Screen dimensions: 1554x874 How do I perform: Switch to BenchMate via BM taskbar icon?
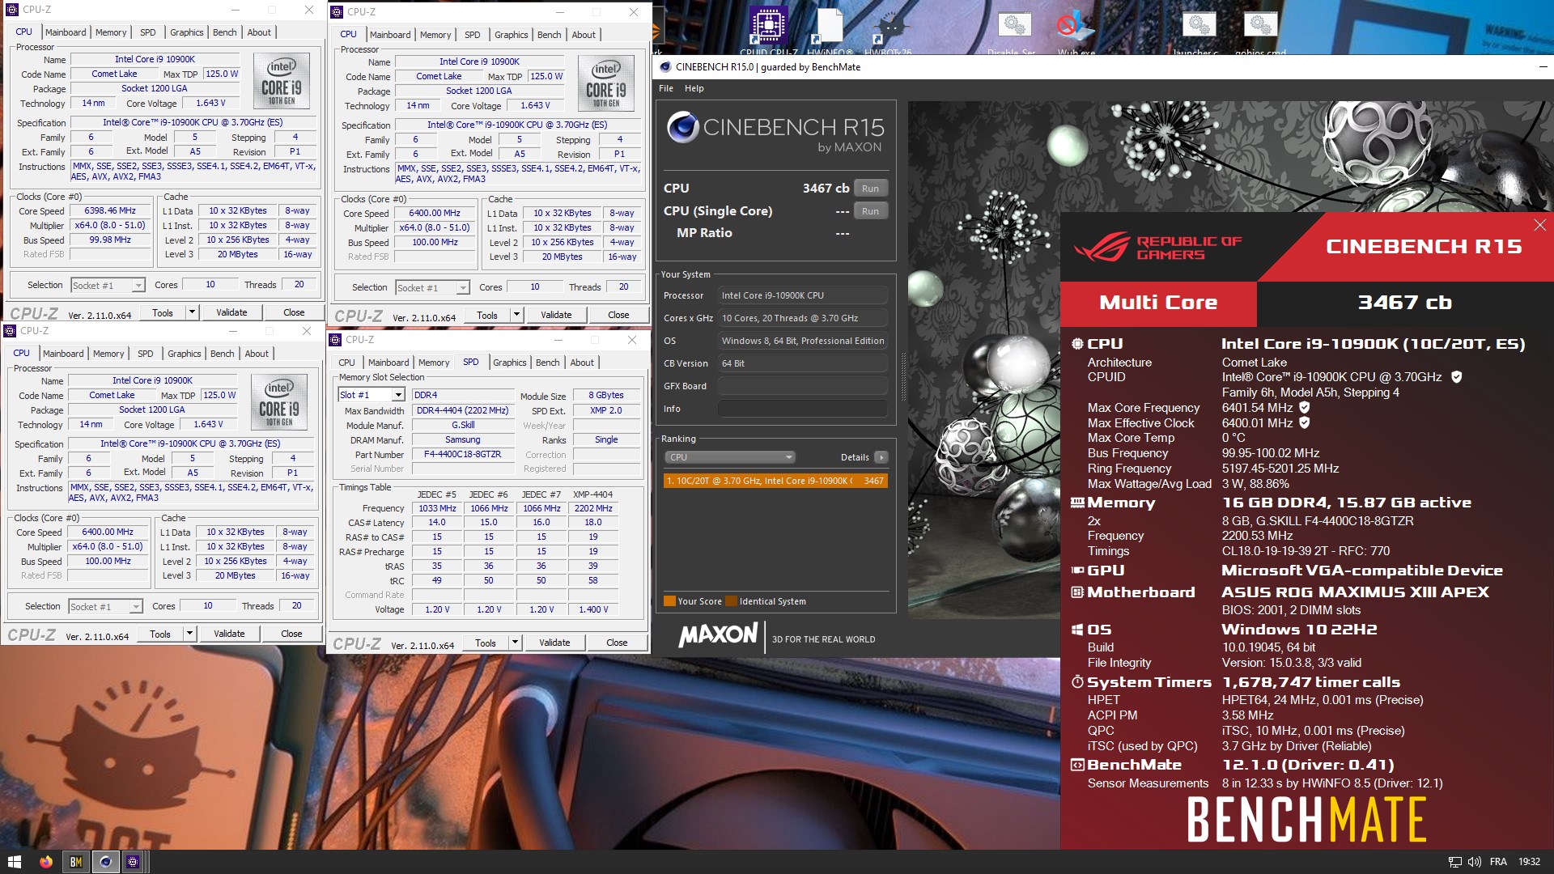coord(75,862)
